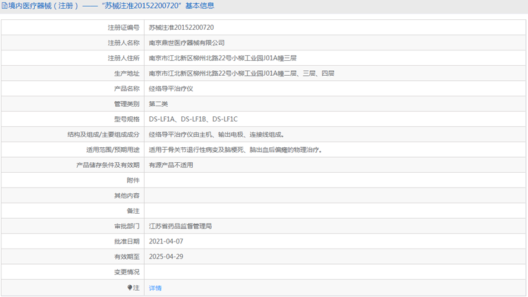
Task: Click the 变更情况 row label
Action: pyautogui.click(x=127, y=272)
